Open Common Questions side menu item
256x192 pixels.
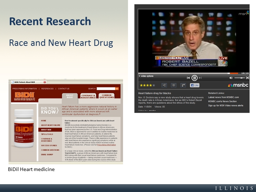tap(50, 150)
